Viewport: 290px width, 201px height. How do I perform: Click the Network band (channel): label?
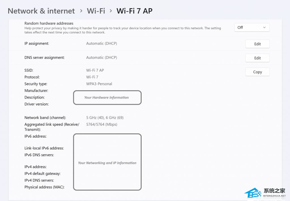45,117
